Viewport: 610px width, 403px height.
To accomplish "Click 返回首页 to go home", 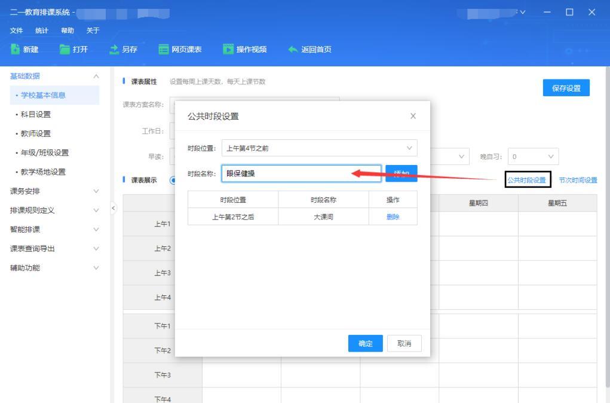I will click(309, 49).
